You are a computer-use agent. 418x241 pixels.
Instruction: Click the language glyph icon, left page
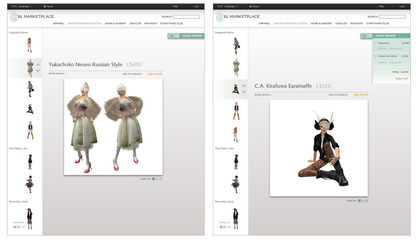[x=14, y=6]
